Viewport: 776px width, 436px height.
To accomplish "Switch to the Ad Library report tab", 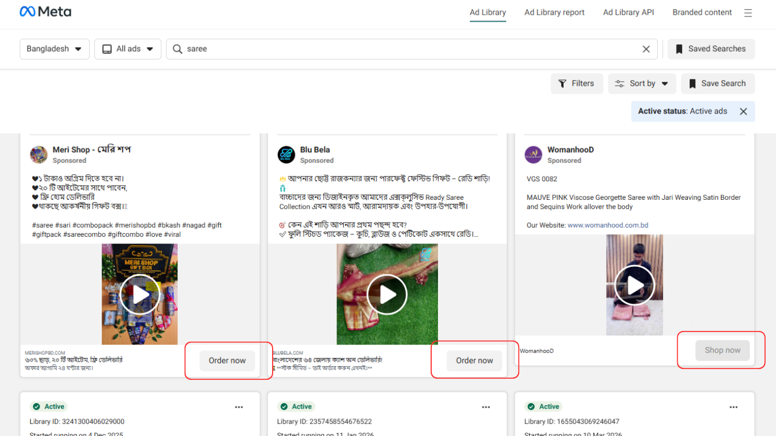I will [x=554, y=12].
